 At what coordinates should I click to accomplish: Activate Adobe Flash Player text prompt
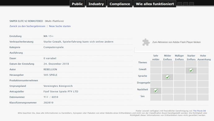(176, 42)
